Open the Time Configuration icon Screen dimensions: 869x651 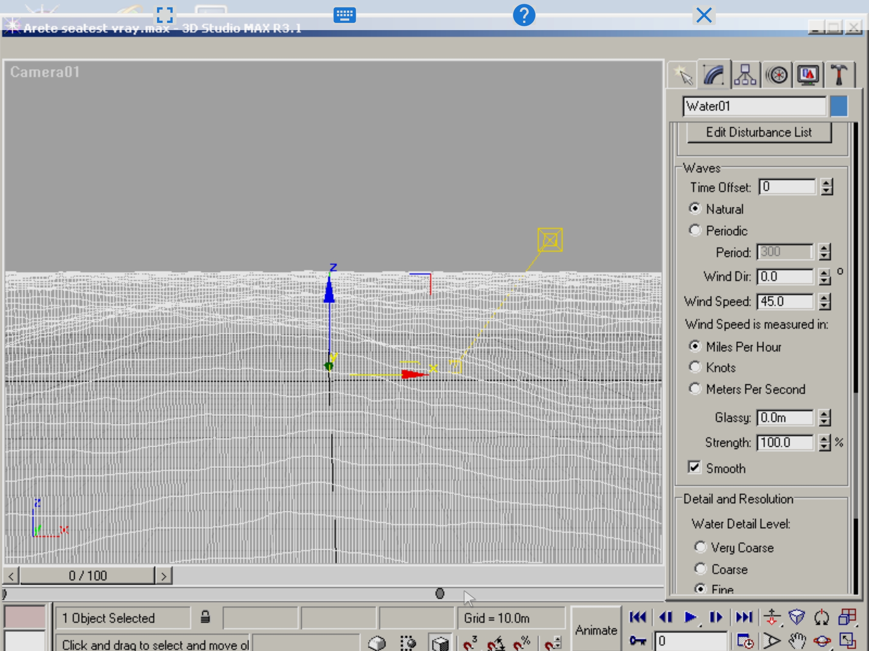[x=745, y=641]
